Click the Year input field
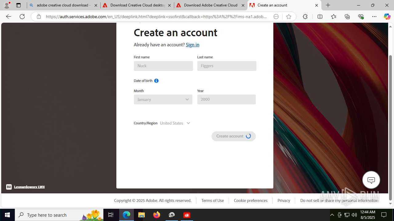394x221 pixels. point(227,99)
